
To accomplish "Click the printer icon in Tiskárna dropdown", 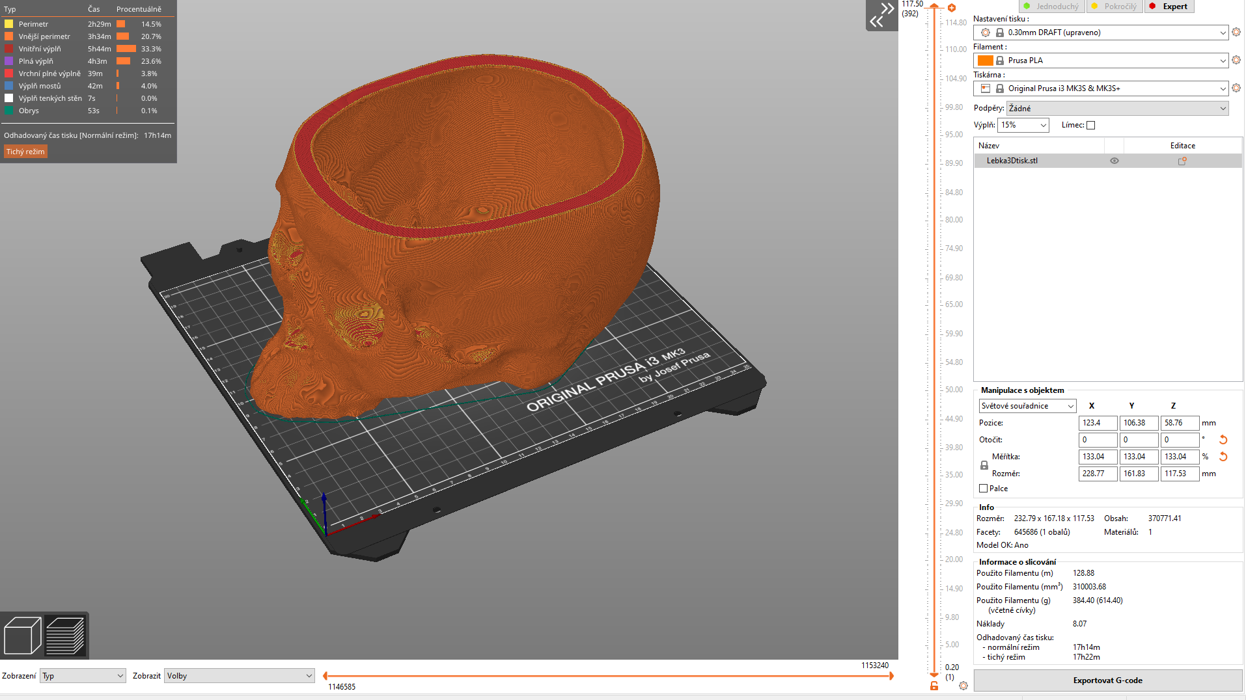I will [x=986, y=88].
